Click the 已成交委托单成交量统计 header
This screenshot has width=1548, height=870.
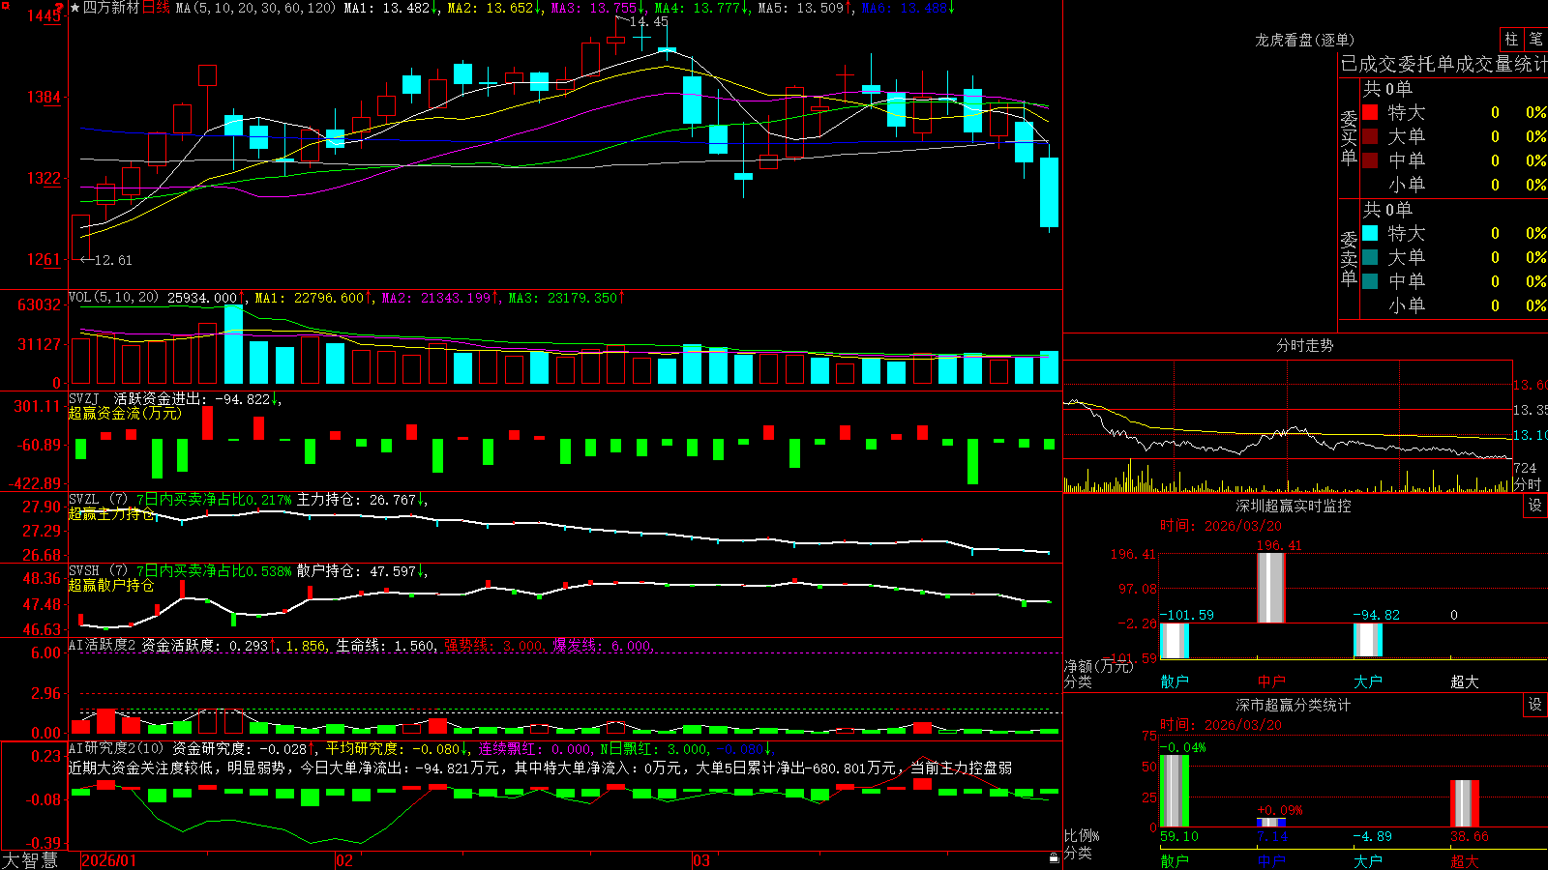[x=1444, y=64]
